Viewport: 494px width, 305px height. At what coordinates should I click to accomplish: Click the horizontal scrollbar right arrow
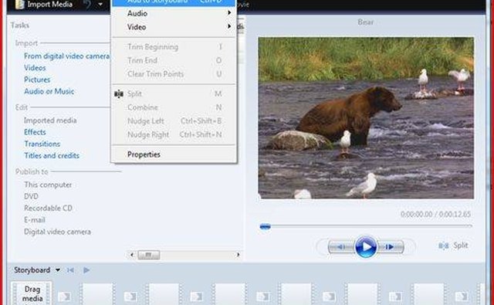[239, 255]
